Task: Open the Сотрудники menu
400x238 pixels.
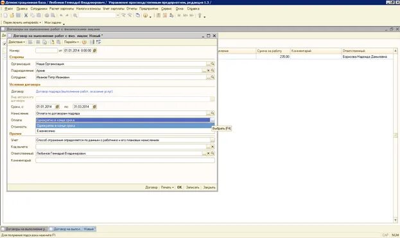Action: [39, 9]
